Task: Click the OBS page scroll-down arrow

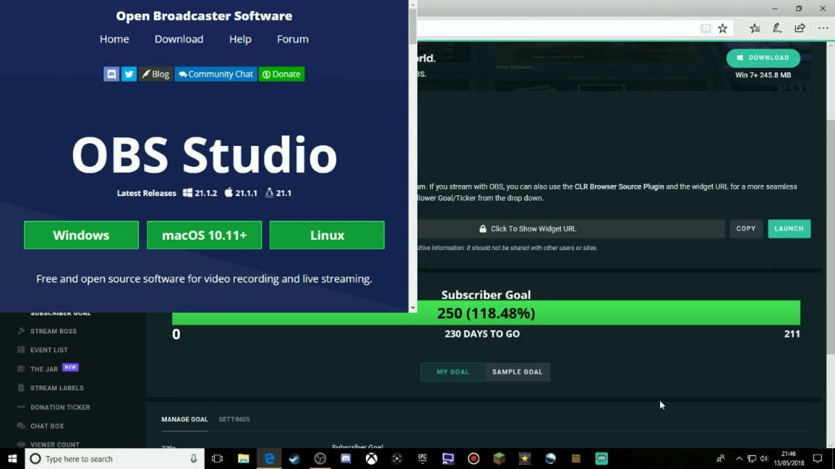Action: 413,308
